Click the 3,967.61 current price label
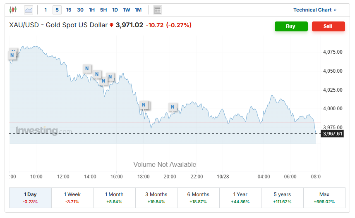355x218 pixels. 333,134
